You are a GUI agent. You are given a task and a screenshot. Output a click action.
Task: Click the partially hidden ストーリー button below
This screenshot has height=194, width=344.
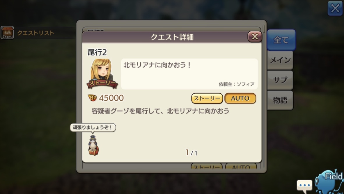tap(207, 166)
